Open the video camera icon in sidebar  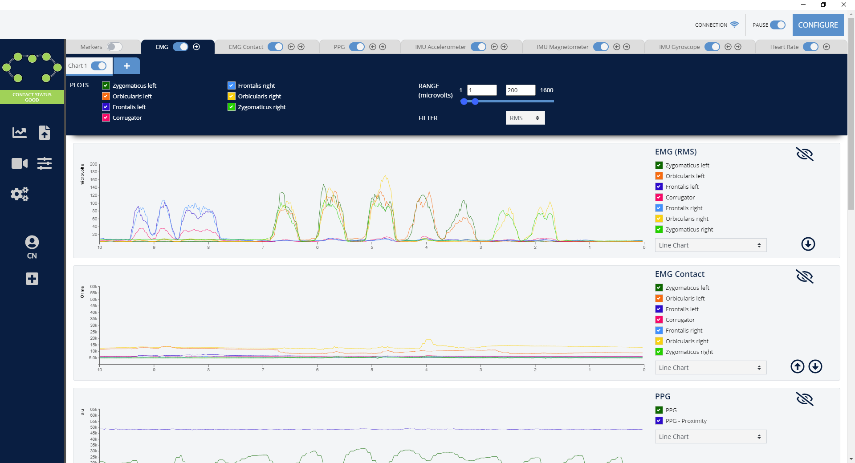[x=19, y=163]
